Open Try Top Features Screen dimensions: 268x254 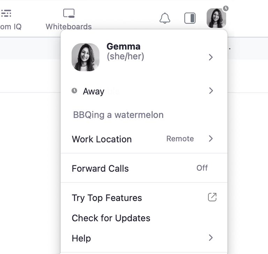pos(144,198)
